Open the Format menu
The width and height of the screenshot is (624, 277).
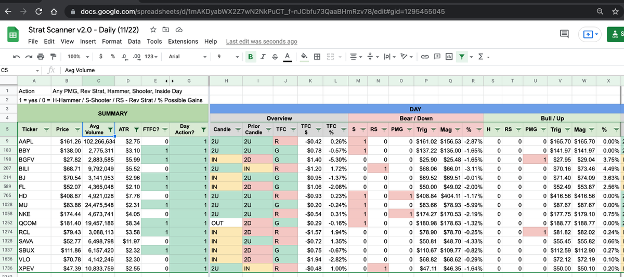[x=112, y=42]
